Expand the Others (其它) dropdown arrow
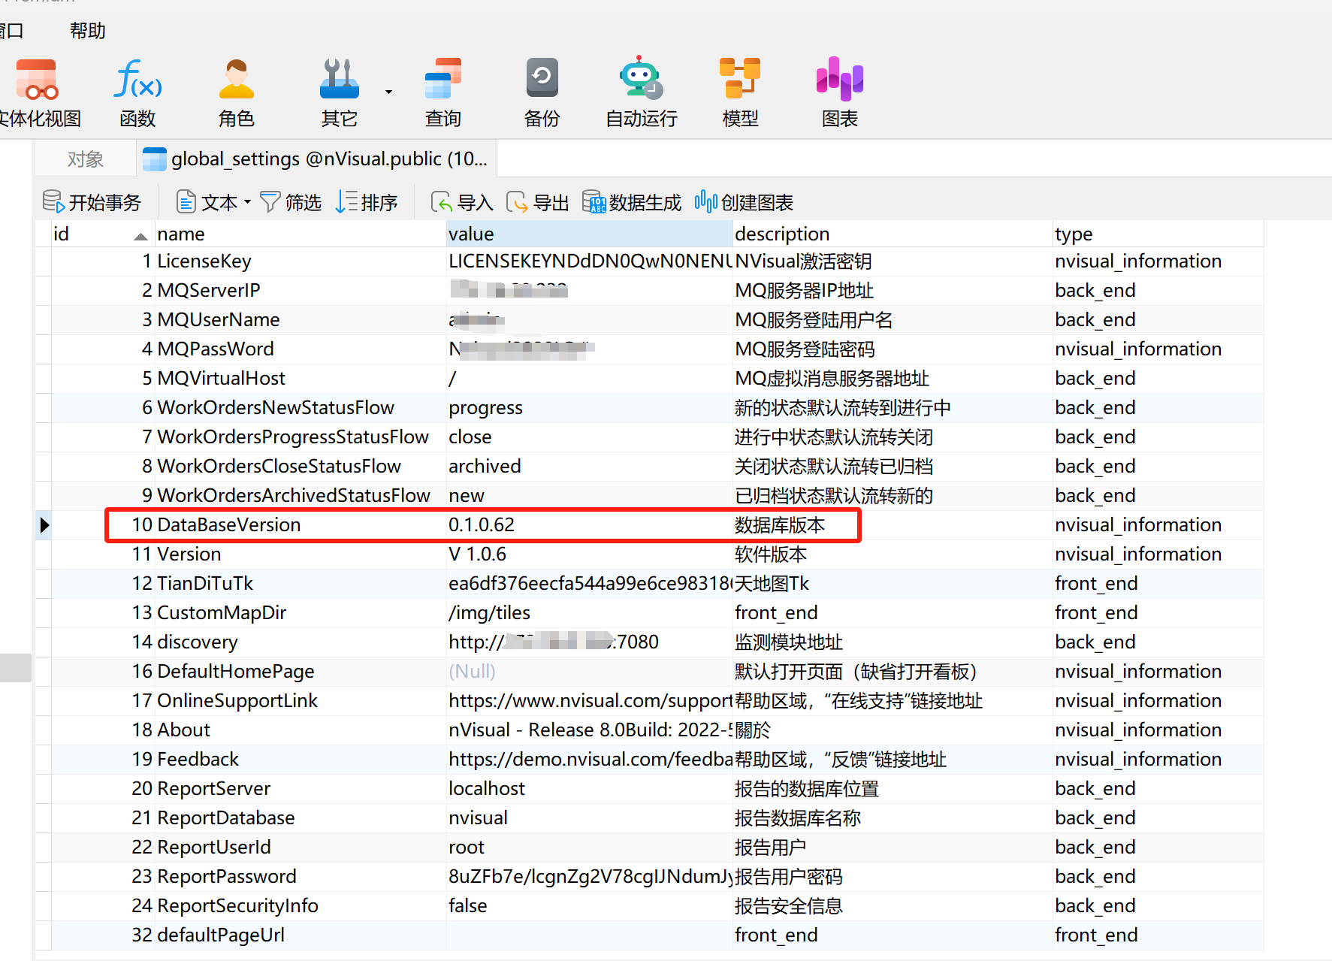The height and width of the screenshot is (961, 1332). coord(388,92)
